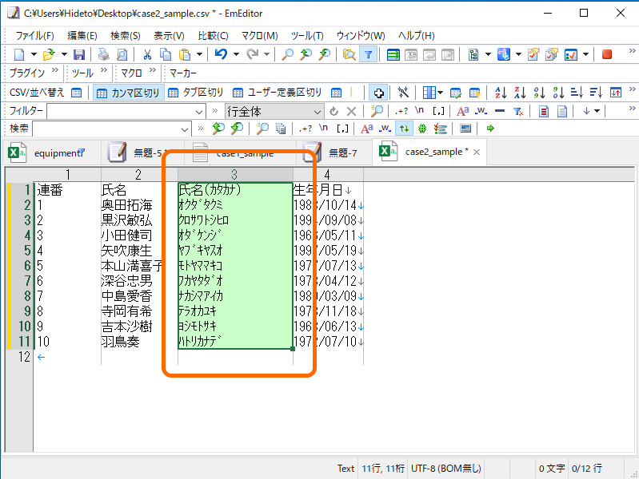Click the ユーザー定義区切り button

tap(278, 93)
